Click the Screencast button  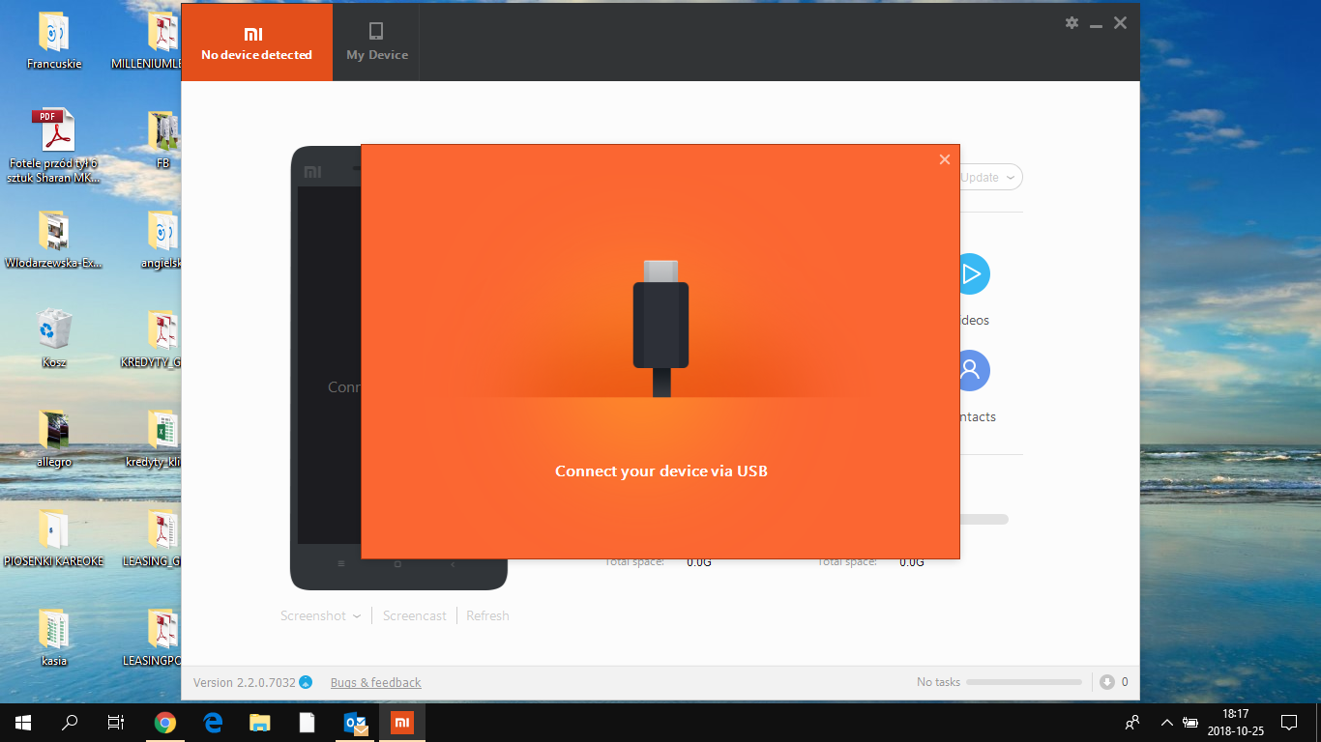(x=414, y=616)
